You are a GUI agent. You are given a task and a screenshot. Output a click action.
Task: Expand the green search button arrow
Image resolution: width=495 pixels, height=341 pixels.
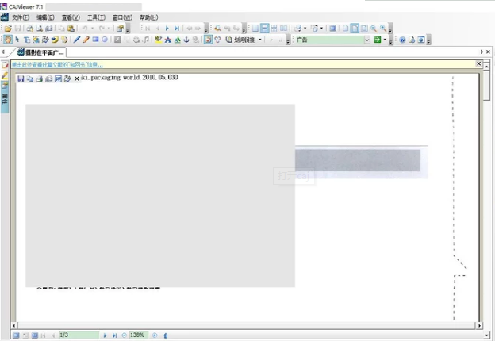pos(386,40)
